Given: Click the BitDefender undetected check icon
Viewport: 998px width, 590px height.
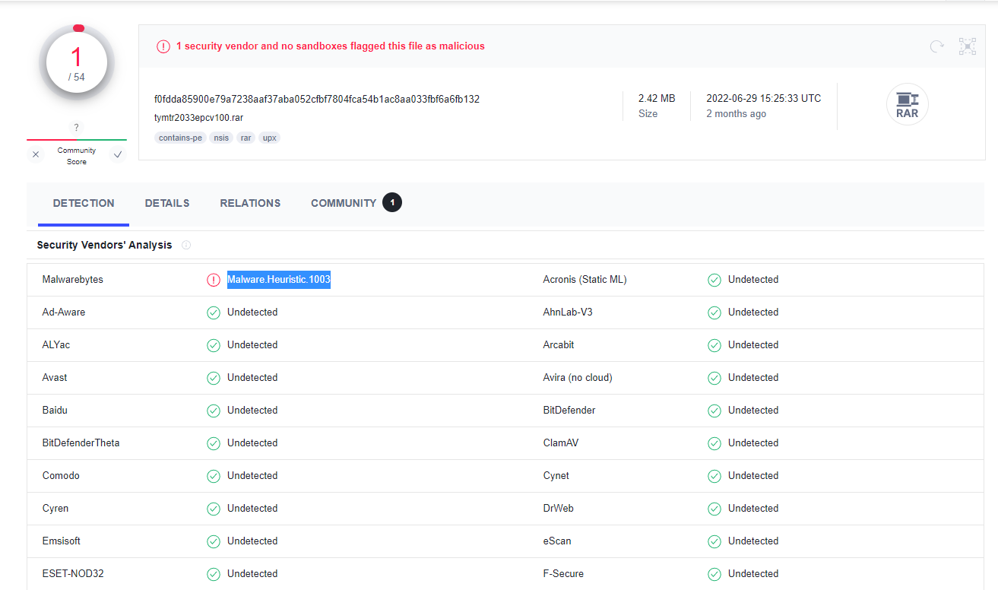Looking at the screenshot, I should 714,411.
